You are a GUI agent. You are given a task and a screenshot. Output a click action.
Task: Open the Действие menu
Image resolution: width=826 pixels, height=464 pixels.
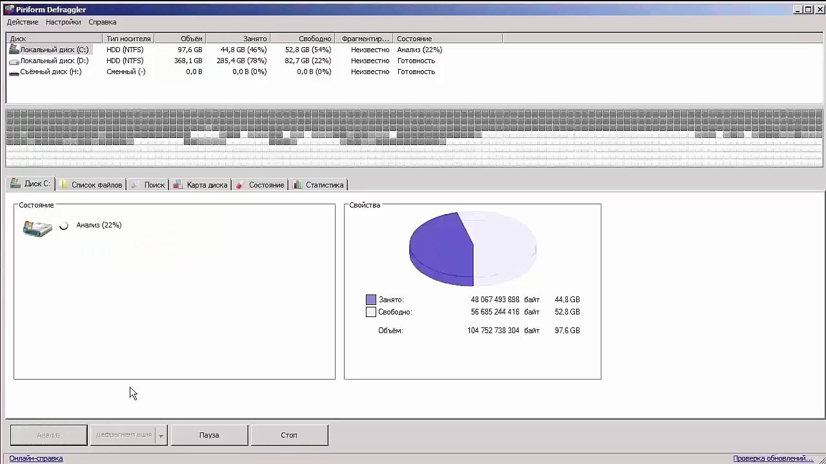[x=23, y=22]
